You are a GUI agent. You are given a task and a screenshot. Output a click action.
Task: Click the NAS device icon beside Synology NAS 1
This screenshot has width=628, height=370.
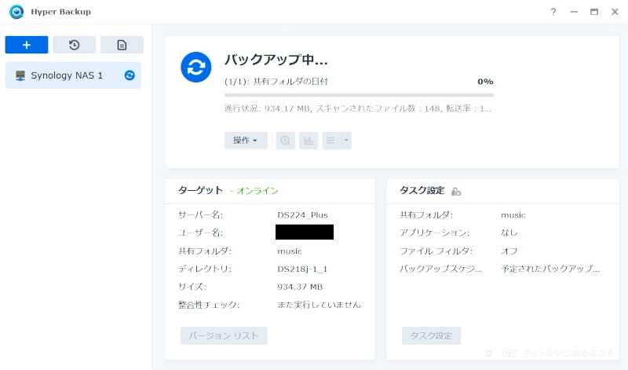coord(20,75)
